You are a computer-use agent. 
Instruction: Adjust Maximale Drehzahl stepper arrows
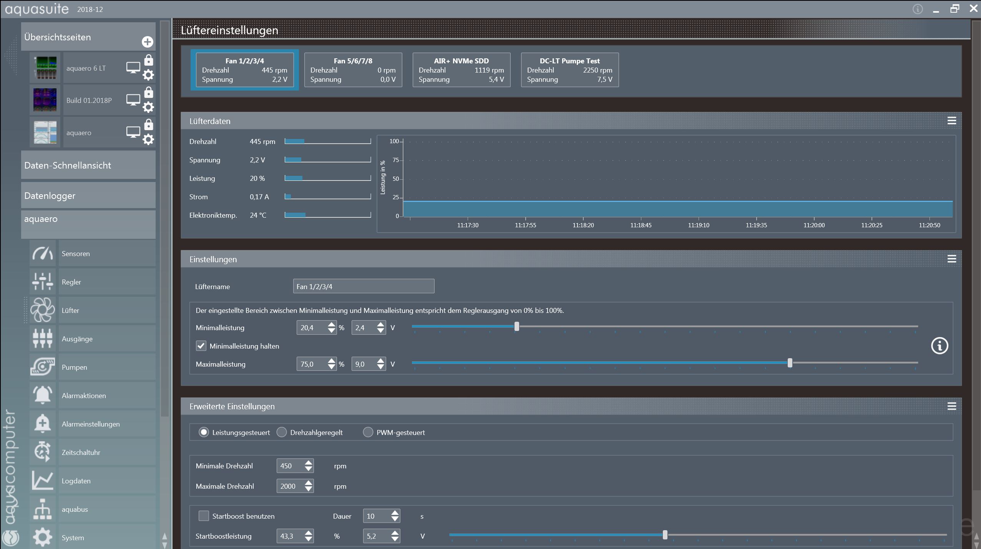[x=309, y=486]
